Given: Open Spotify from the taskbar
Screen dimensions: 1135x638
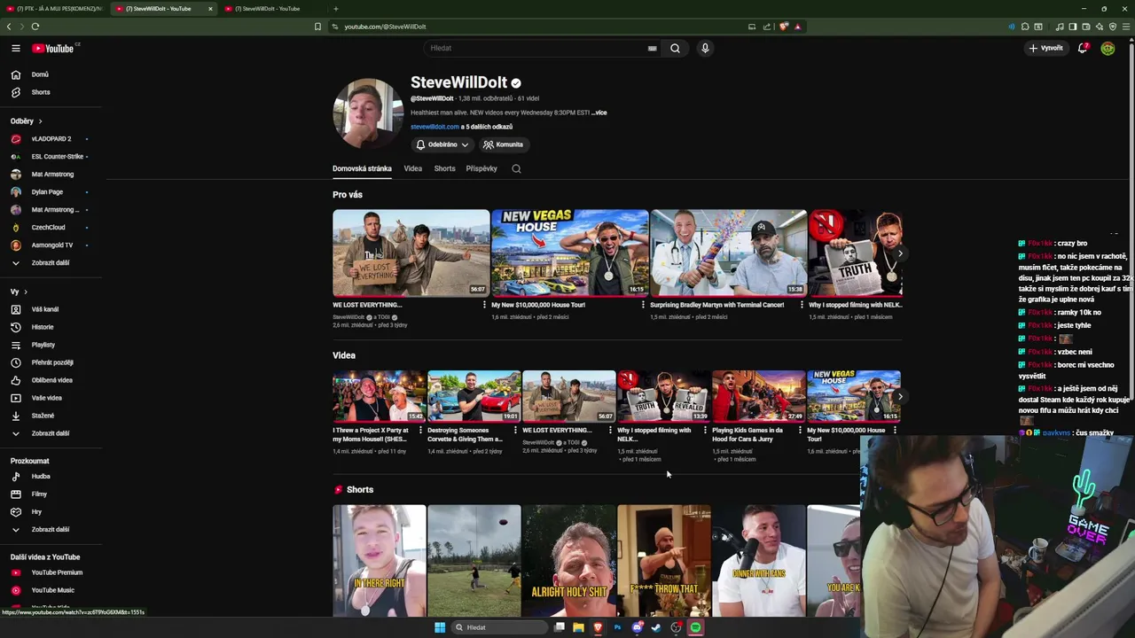Looking at the screenshot, I should pos(695,627).
